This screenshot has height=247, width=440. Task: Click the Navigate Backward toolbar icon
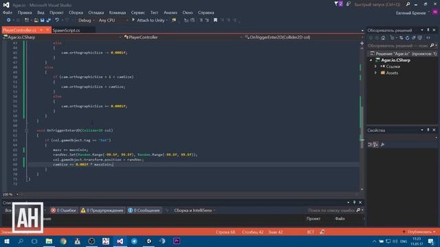point(9,20)
